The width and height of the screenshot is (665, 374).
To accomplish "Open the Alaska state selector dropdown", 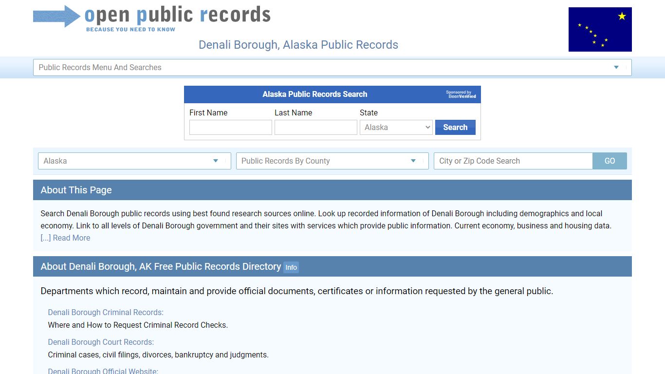I will coord(134,161).
